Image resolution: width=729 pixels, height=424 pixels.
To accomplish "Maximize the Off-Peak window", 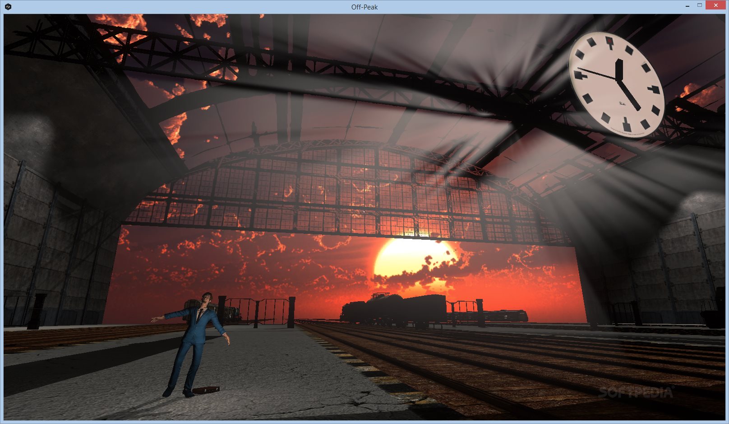I will pyautogui.click(x=700, y=5).
